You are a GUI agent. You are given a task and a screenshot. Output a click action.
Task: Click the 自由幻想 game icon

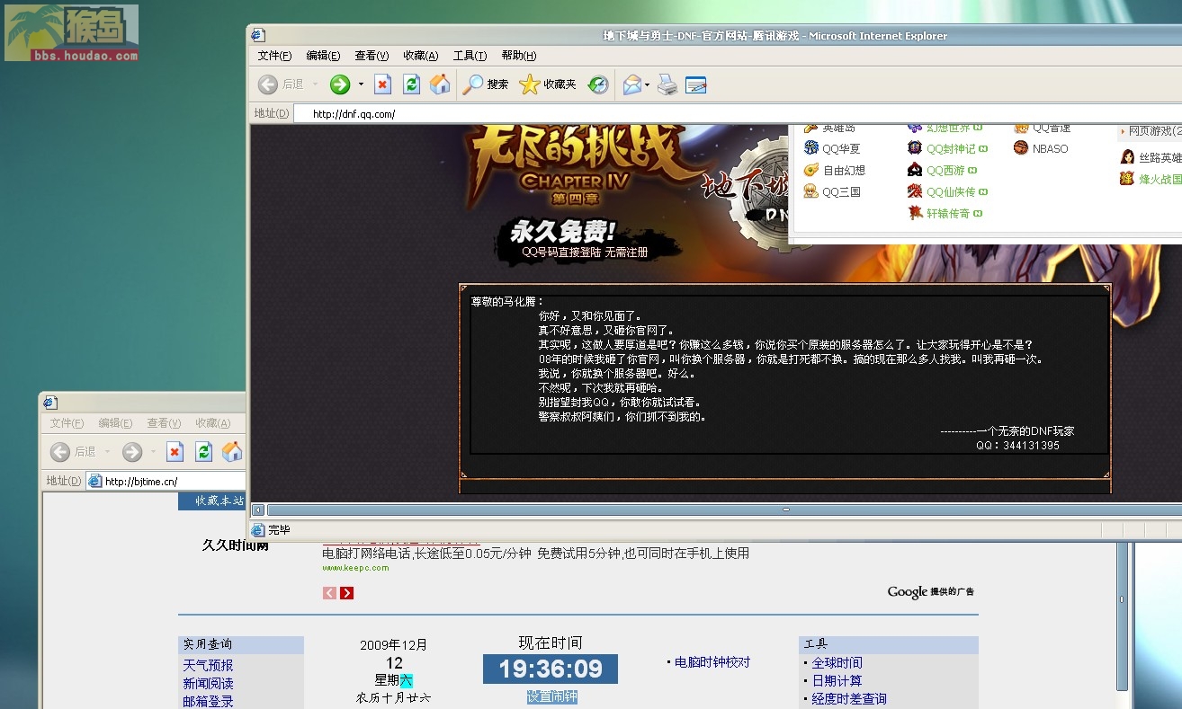coord(811,170)
